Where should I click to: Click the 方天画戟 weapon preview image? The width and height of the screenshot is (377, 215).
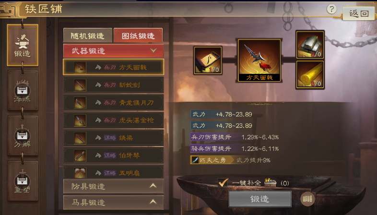259,60
